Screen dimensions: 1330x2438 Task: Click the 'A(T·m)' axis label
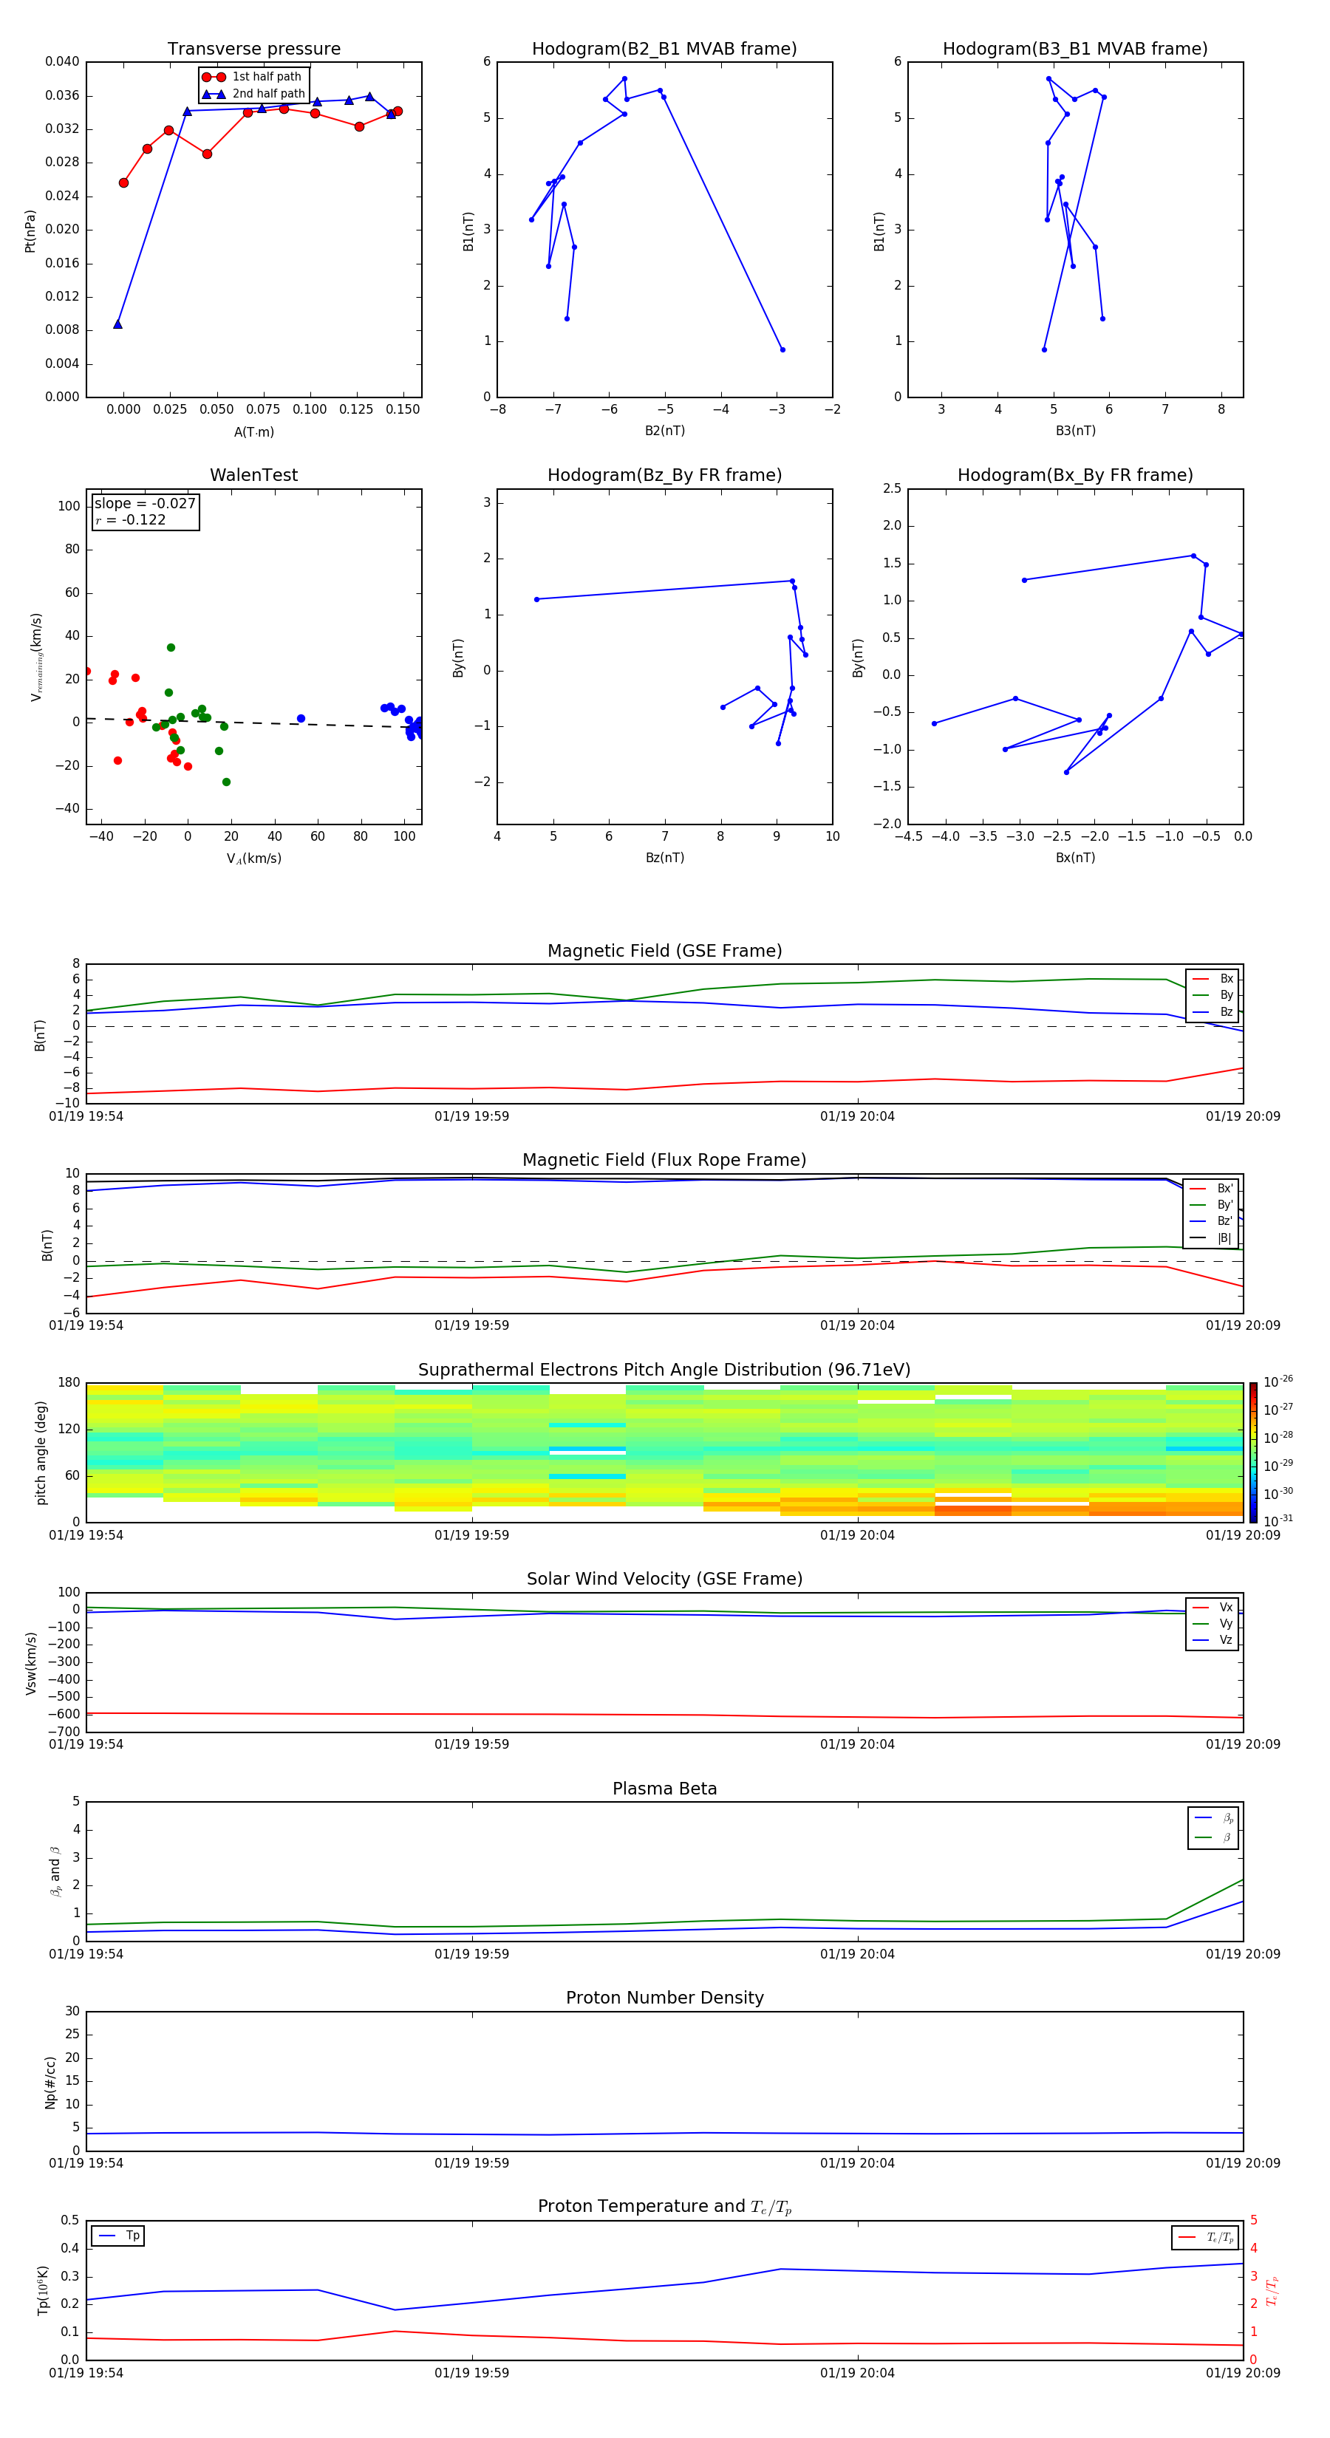click(253, 432)
